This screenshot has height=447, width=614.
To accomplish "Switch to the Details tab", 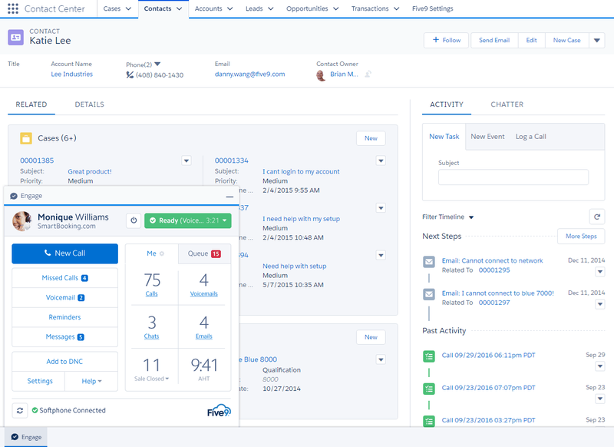I will click(x=90, y=104).
